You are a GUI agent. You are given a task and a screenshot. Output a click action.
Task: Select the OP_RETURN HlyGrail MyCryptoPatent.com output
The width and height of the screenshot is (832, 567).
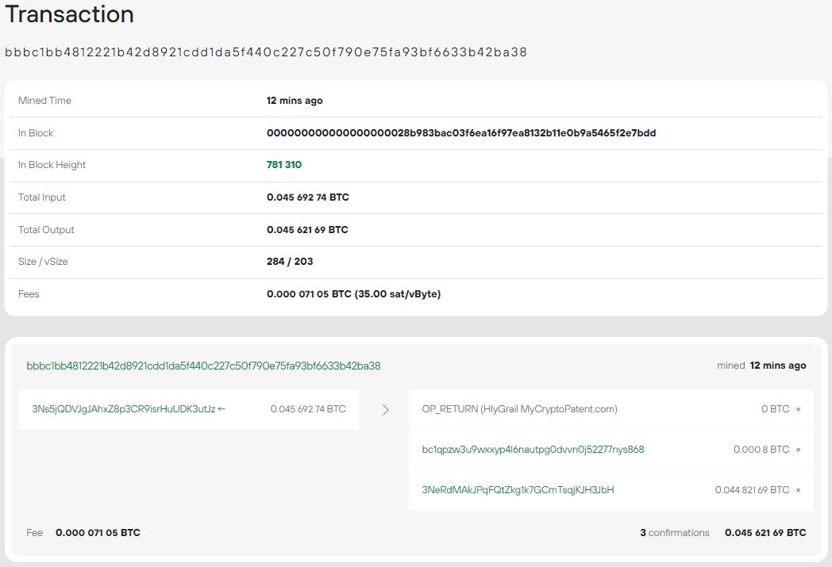pos(519,409)
